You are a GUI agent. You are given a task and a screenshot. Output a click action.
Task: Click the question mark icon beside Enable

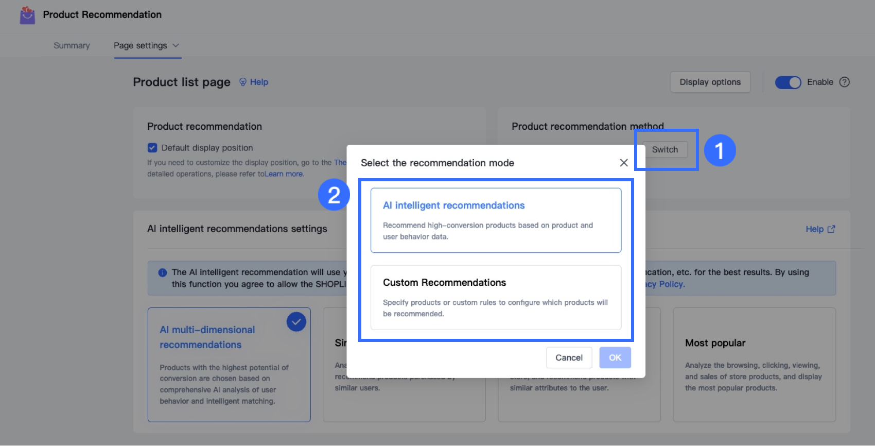click(x=845, y=82)
